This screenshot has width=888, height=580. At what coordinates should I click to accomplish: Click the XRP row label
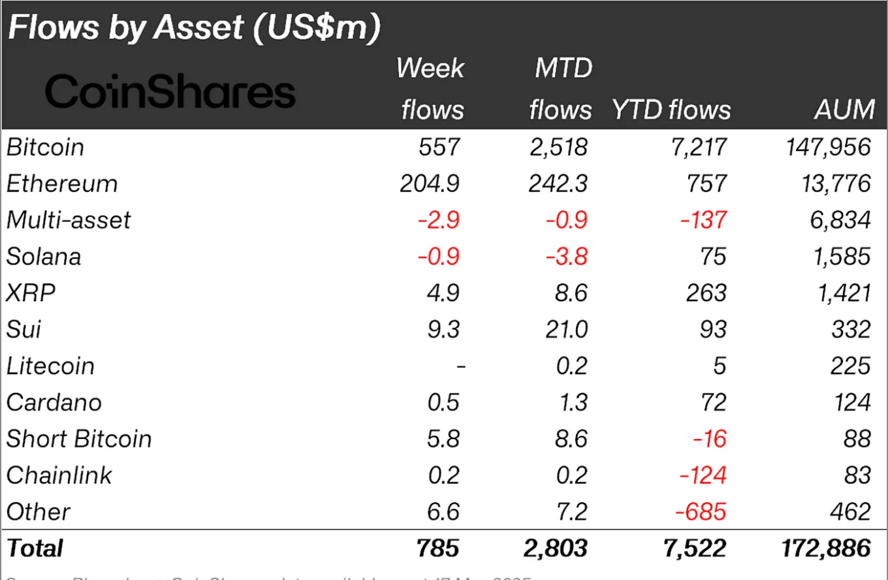(31, 293)
